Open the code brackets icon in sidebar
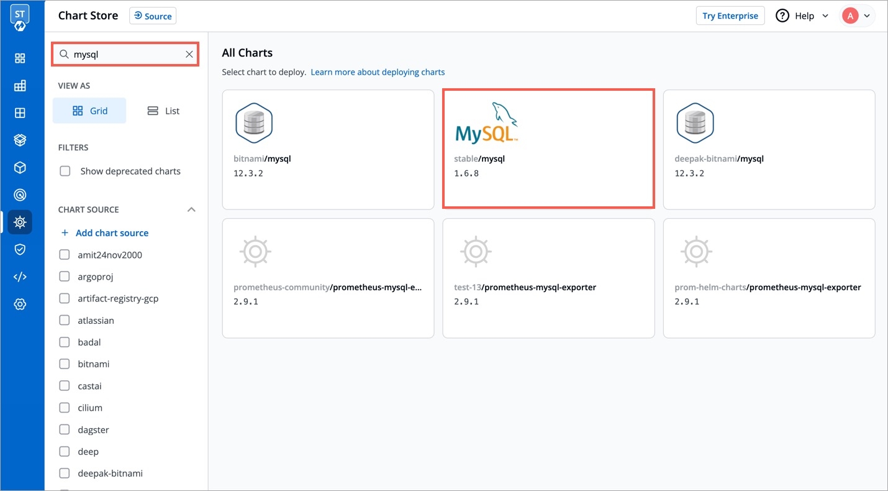 20,277
